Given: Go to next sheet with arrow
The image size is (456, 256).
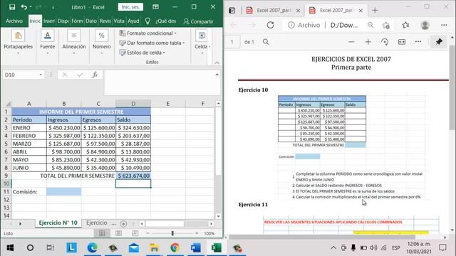Looking at the screenshot, I should pyautogui.click(x=20, y=224).
